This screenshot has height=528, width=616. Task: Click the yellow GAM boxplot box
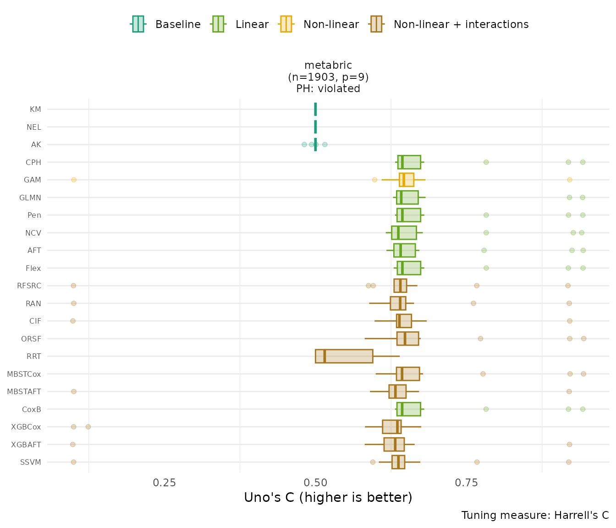tap(407, 180)
